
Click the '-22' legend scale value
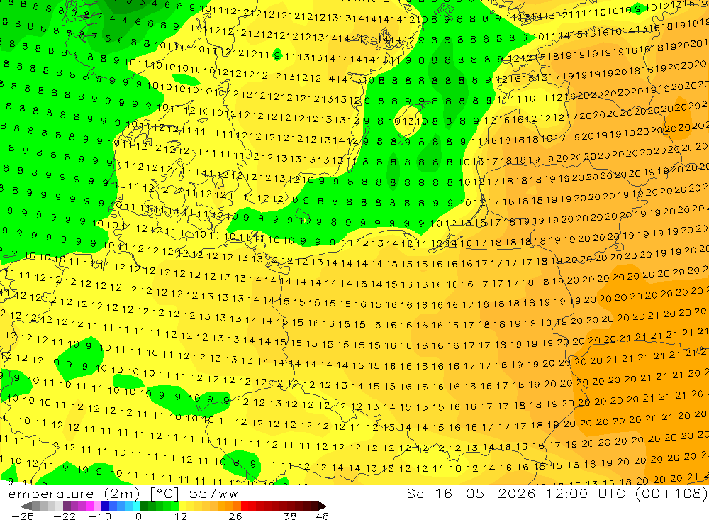click(x=65, y=516)
